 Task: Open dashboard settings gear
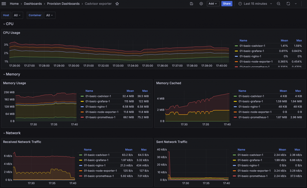coord(201,4)
